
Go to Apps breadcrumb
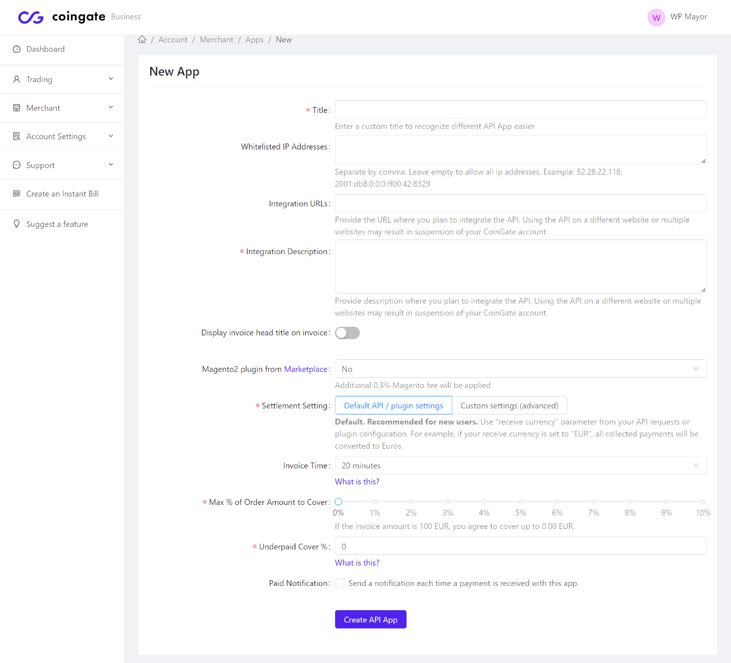click(x=254, y=40)
